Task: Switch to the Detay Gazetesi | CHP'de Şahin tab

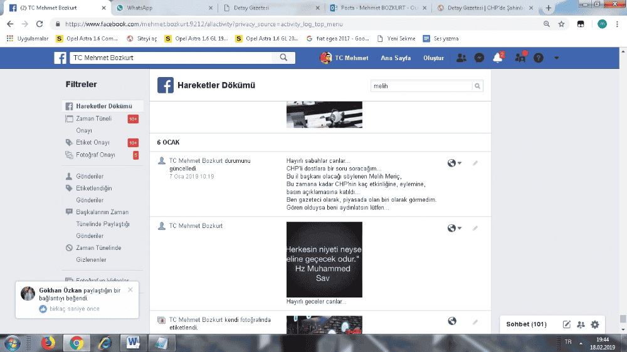Action: point(485,8)
